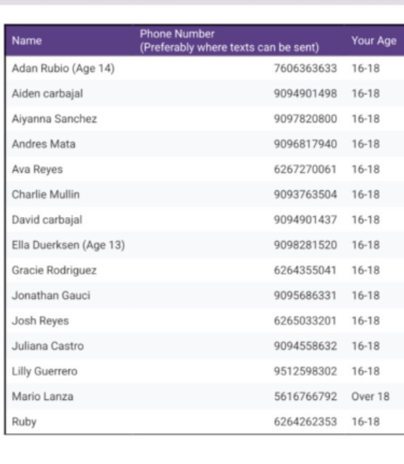This screenshot has height=464, width=404.
Task: Click phone number 9095686331
Action: point(305,296)
